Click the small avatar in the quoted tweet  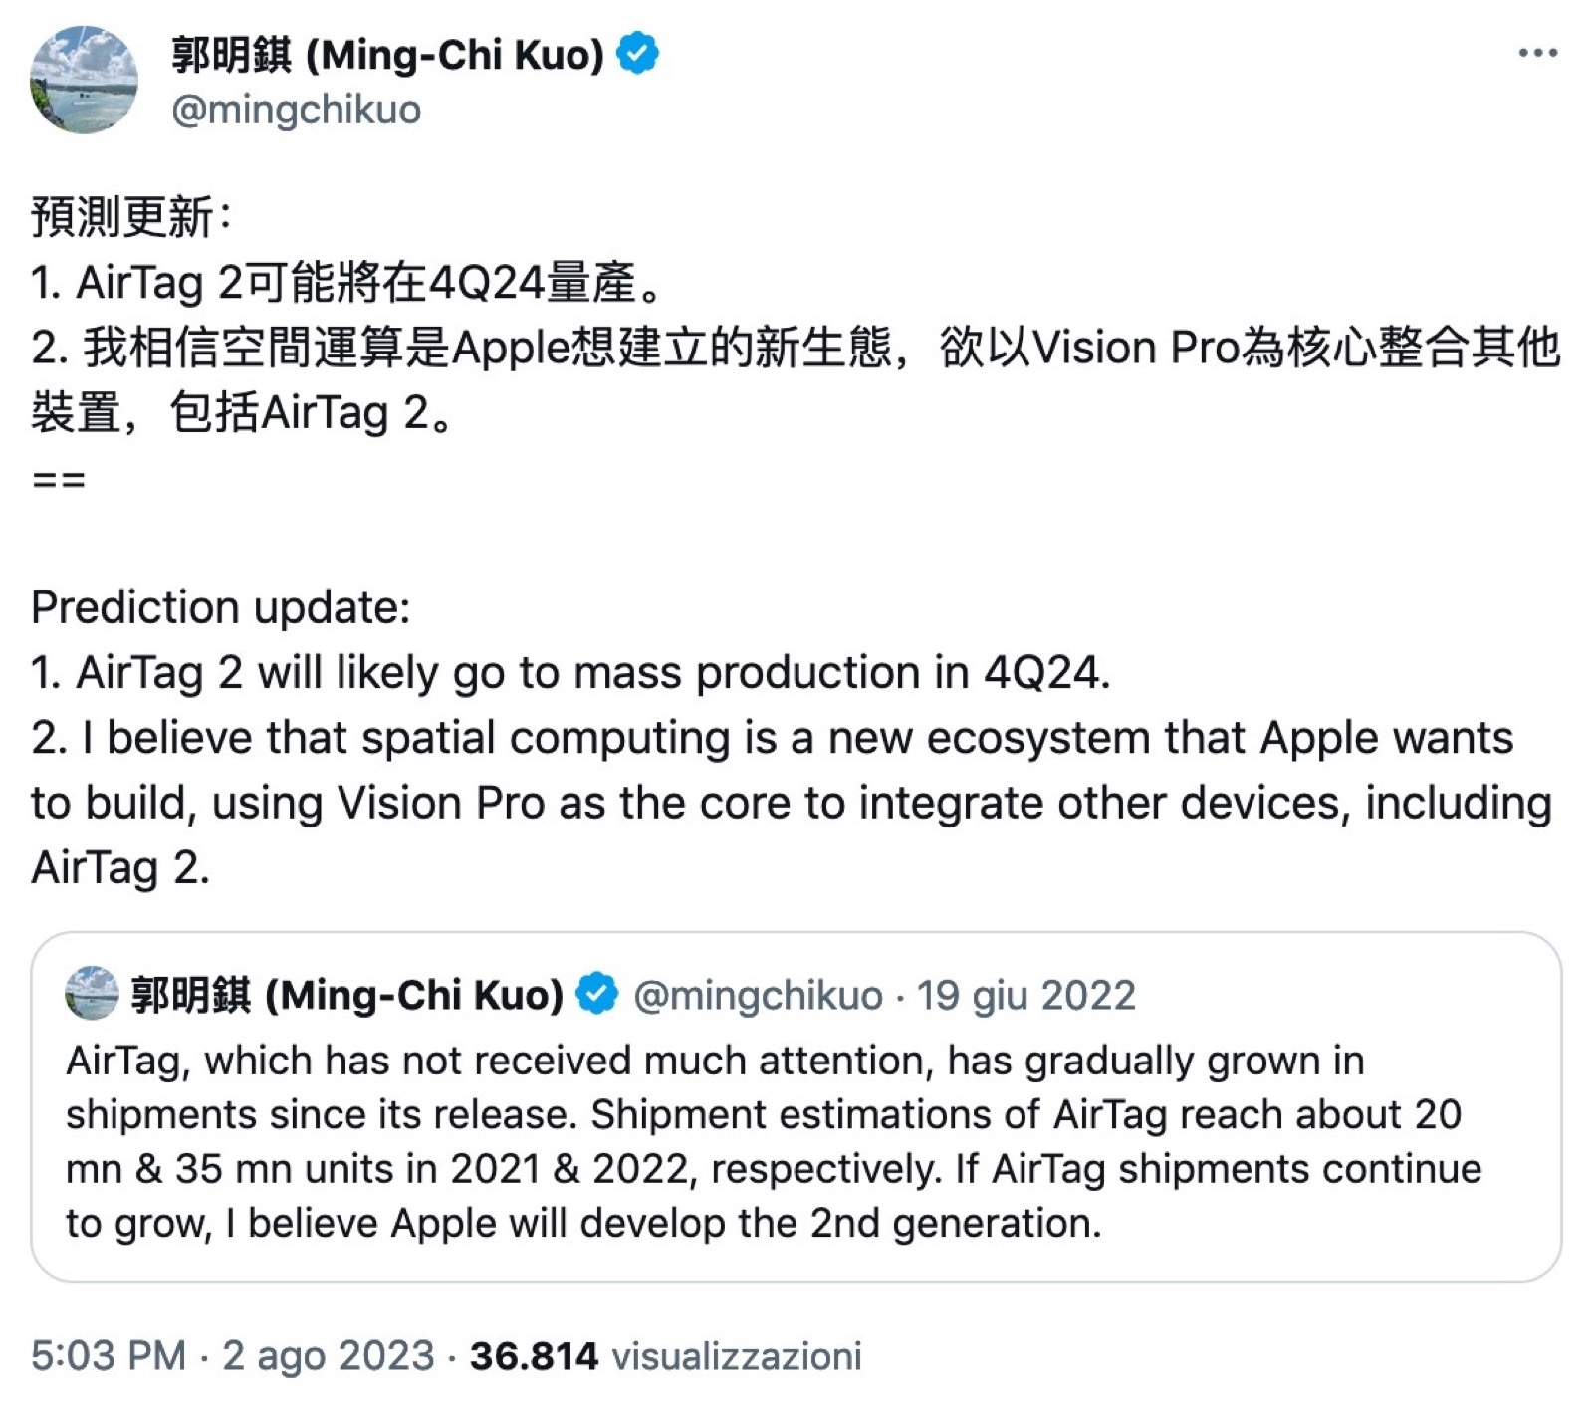click(x=92, y=993)
